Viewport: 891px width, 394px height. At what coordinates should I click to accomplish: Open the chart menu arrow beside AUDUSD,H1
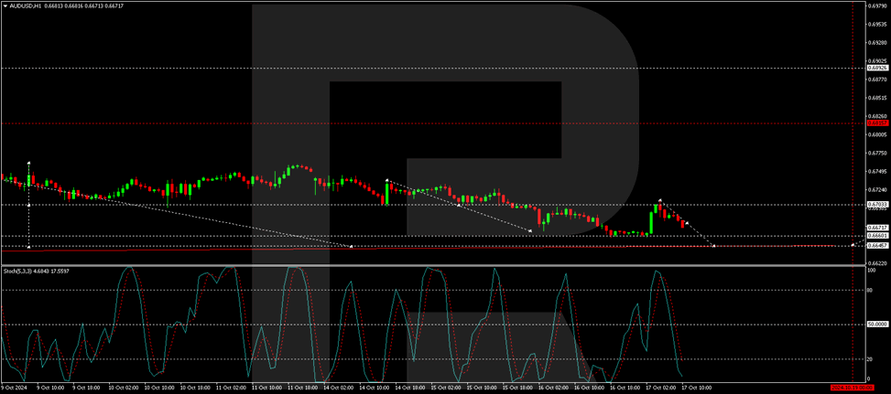(5, 5)
